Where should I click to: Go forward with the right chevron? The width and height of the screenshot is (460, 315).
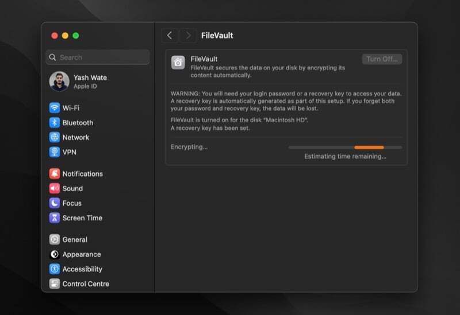[x=188, y=36]
